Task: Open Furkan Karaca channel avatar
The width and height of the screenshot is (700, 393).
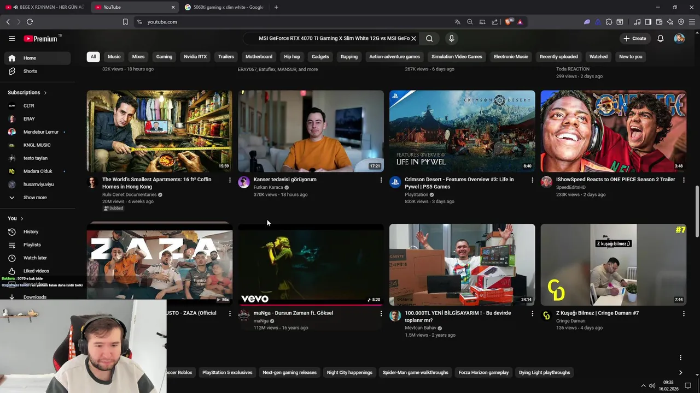Action: [244, 182]
